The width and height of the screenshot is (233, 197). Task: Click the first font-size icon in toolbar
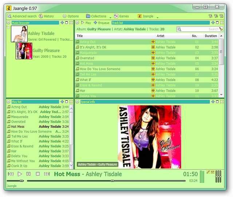[210, 16]
